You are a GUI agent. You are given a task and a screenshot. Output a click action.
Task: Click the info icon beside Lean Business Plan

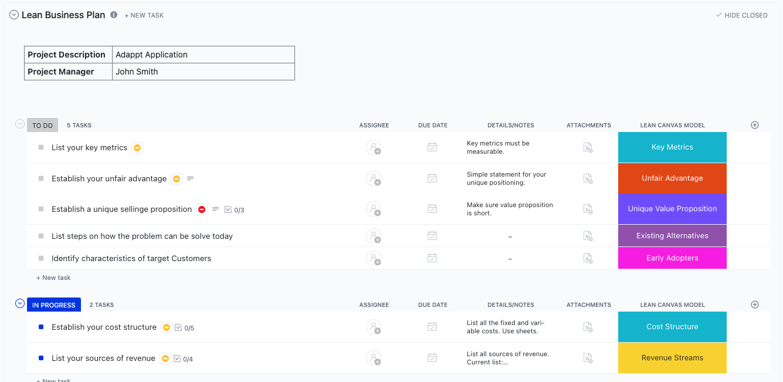(114, 15)
